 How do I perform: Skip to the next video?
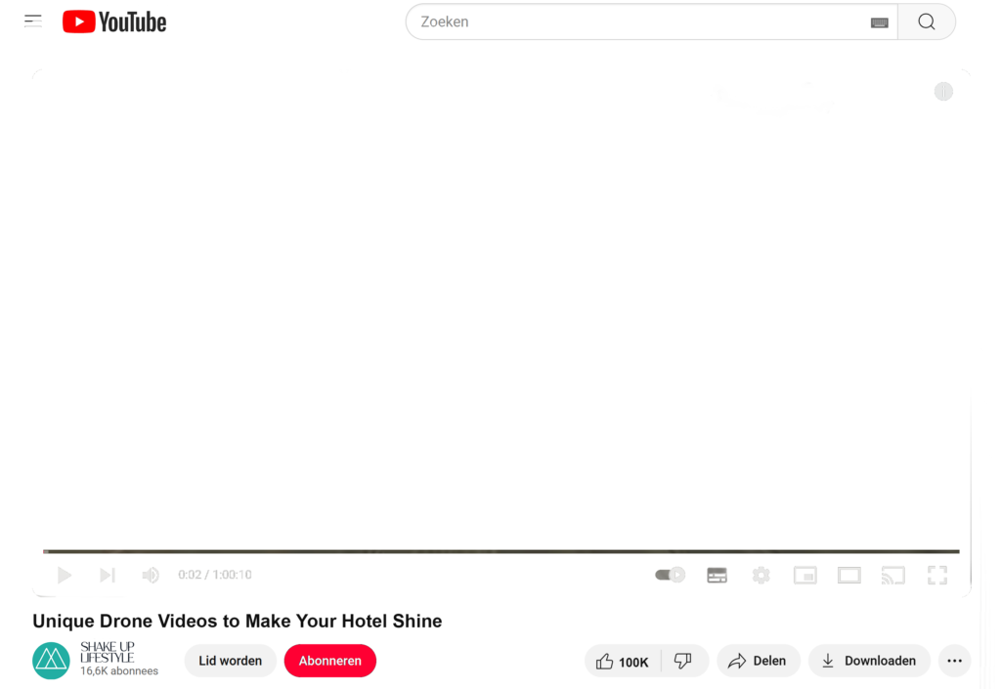[x=108, y=575]
